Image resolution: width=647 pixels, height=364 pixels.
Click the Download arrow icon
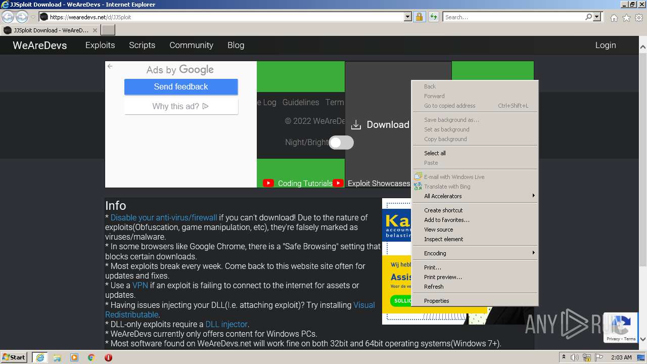356,125
